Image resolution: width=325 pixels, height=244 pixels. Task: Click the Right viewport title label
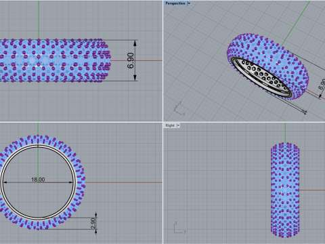[x=170, y=125]
